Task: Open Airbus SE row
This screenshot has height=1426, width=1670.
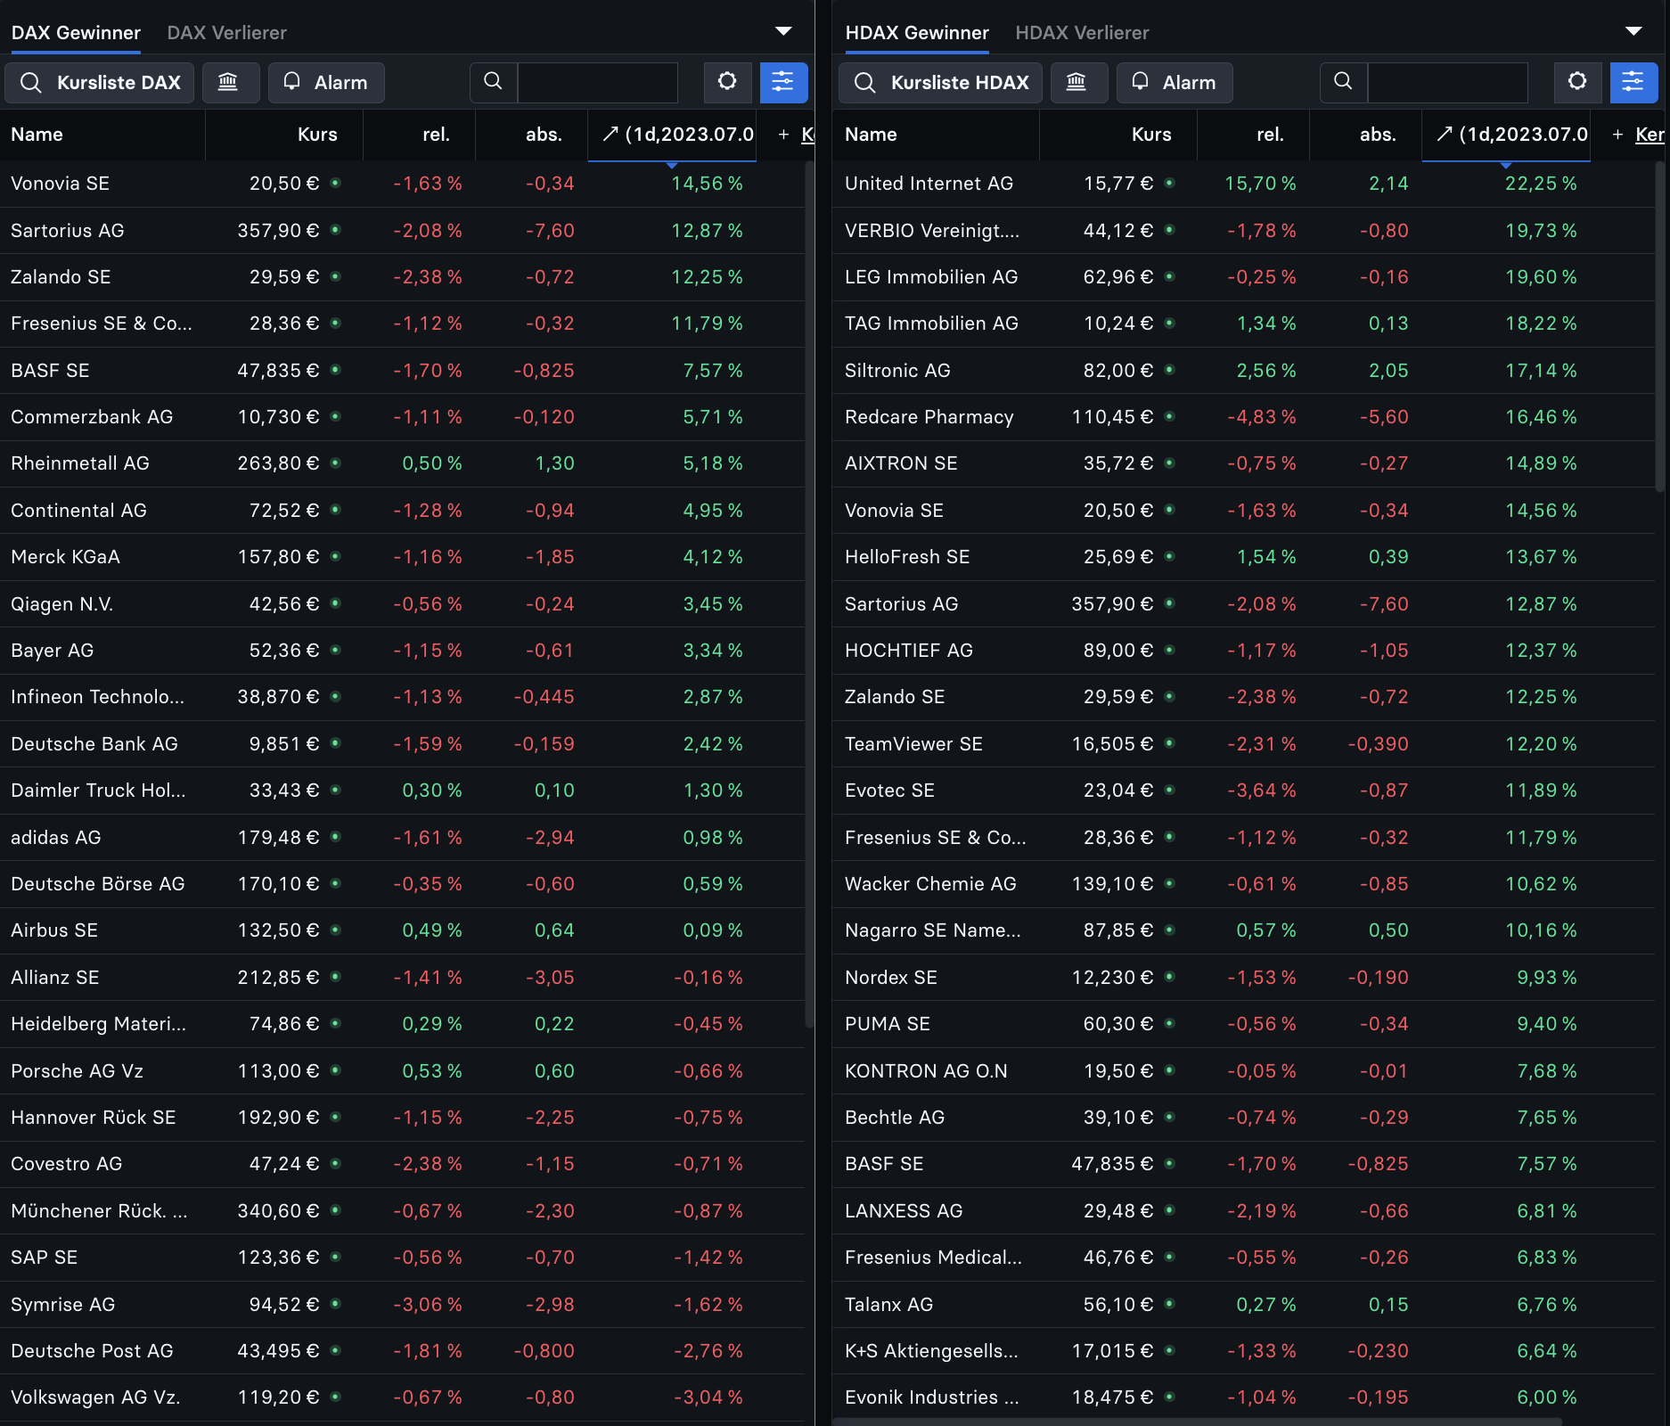Action: (x=402, y=930)
